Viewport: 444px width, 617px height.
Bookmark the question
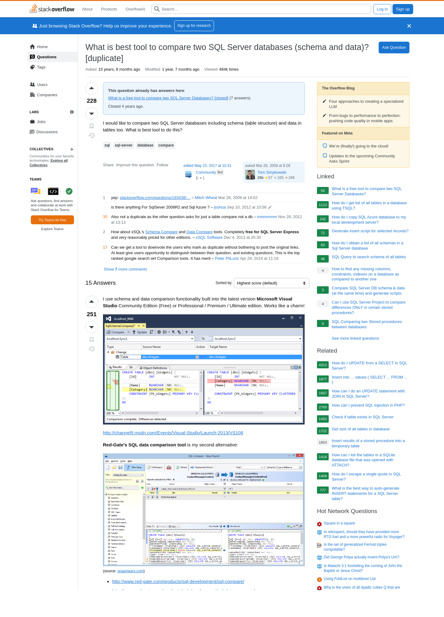pos(92,126)
